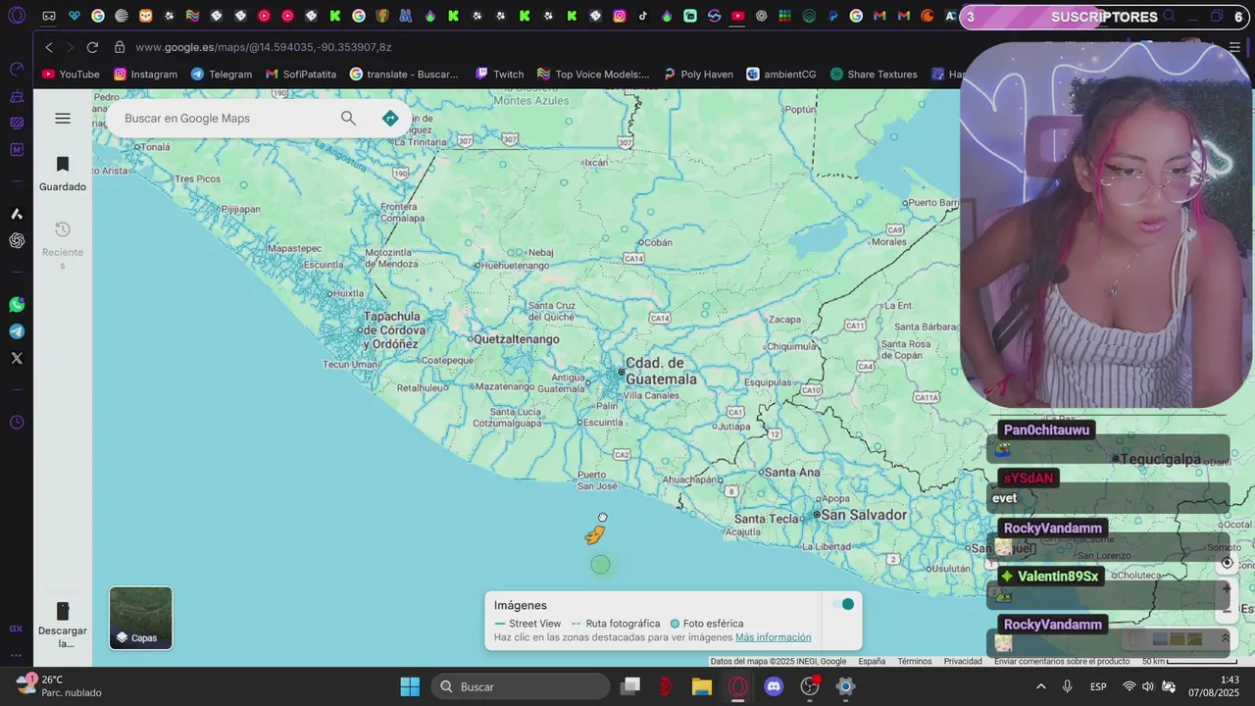Open the Twitch bookmark

coord(500,75)
